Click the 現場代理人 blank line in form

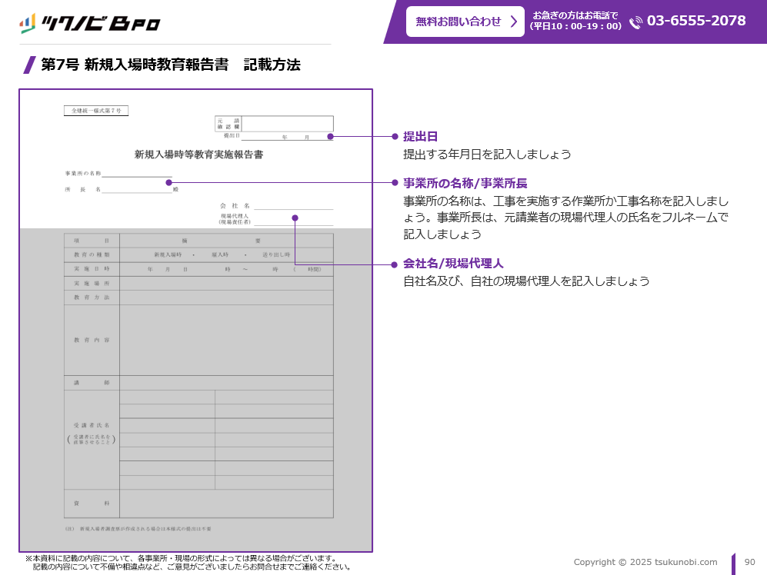294,221
